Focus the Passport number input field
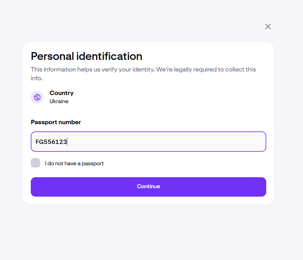The image size is (303, 260). pos(149,141)
